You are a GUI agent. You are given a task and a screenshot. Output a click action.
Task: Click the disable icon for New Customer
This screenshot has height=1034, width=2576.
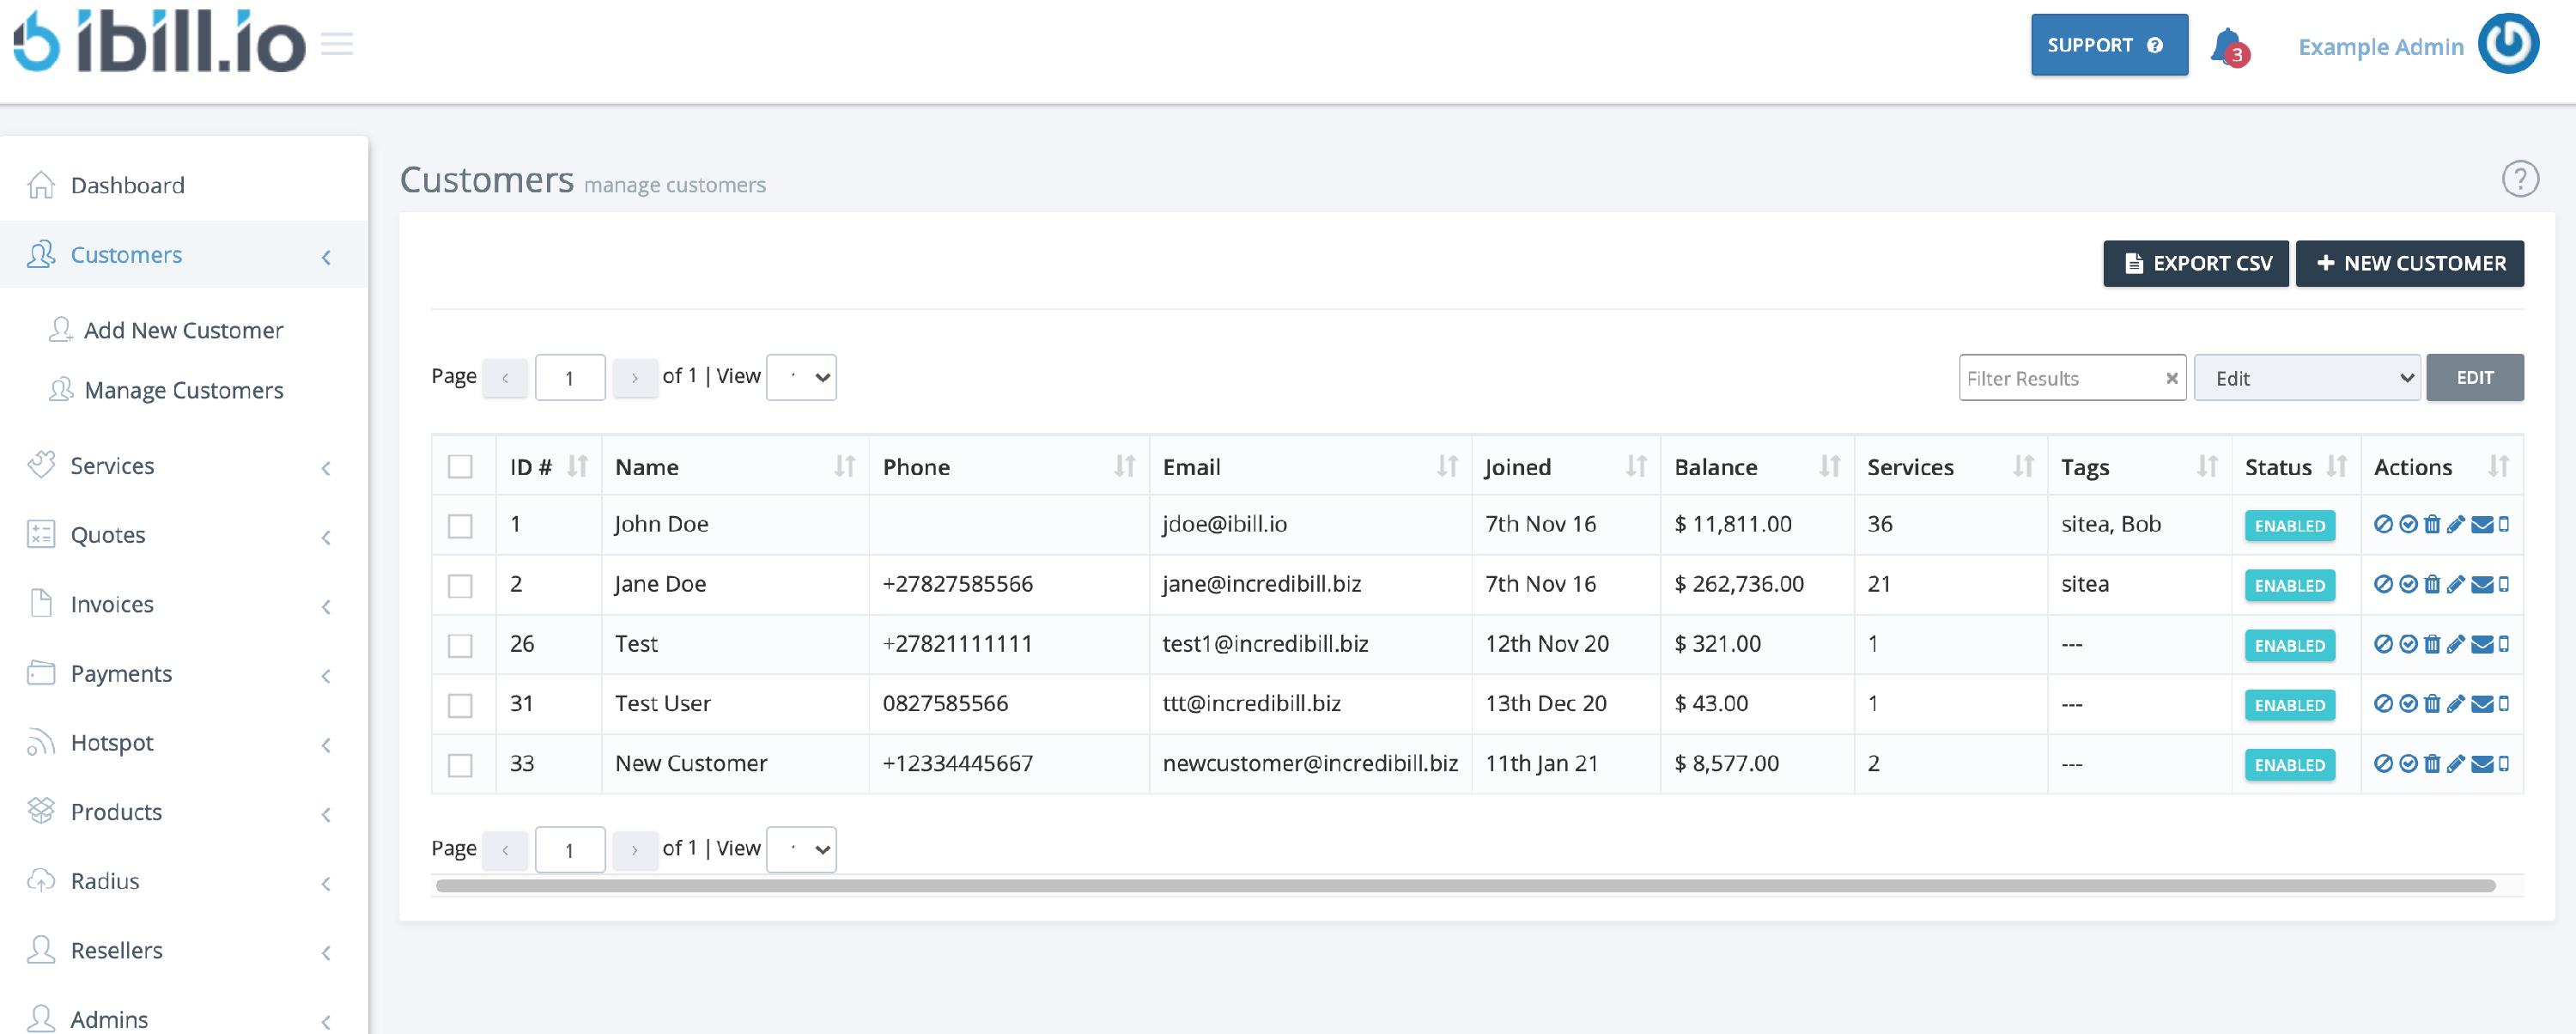[x=2383, y=764]
